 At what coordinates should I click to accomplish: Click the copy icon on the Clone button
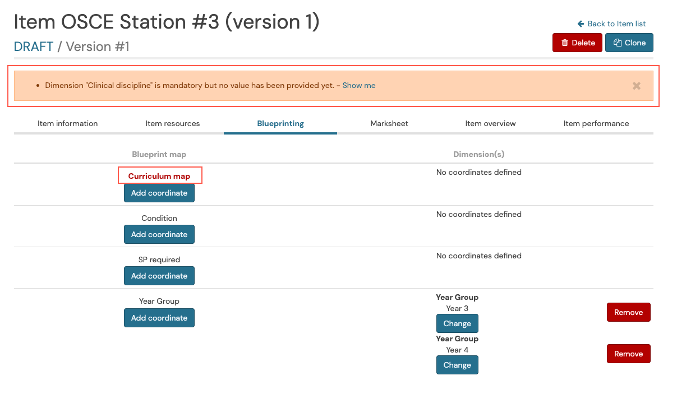point(618,42)
